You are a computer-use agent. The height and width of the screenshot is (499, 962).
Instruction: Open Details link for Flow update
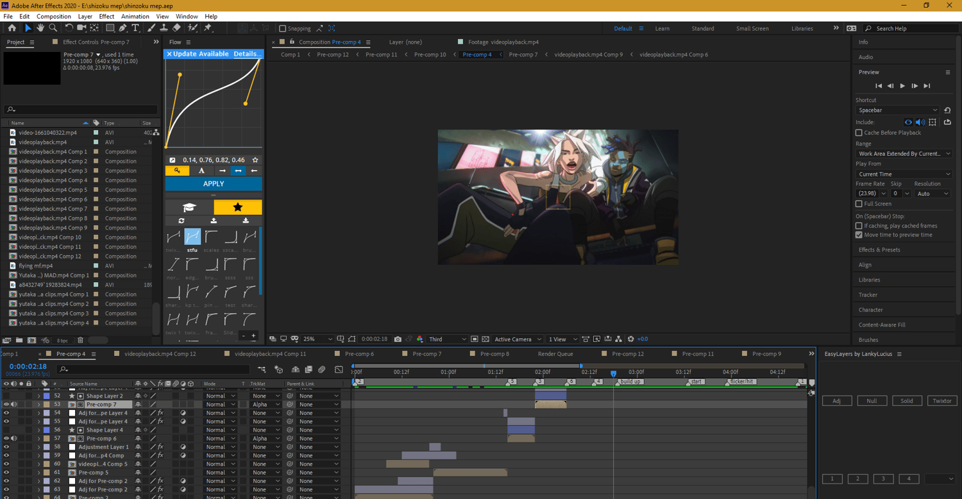(246, 54)
